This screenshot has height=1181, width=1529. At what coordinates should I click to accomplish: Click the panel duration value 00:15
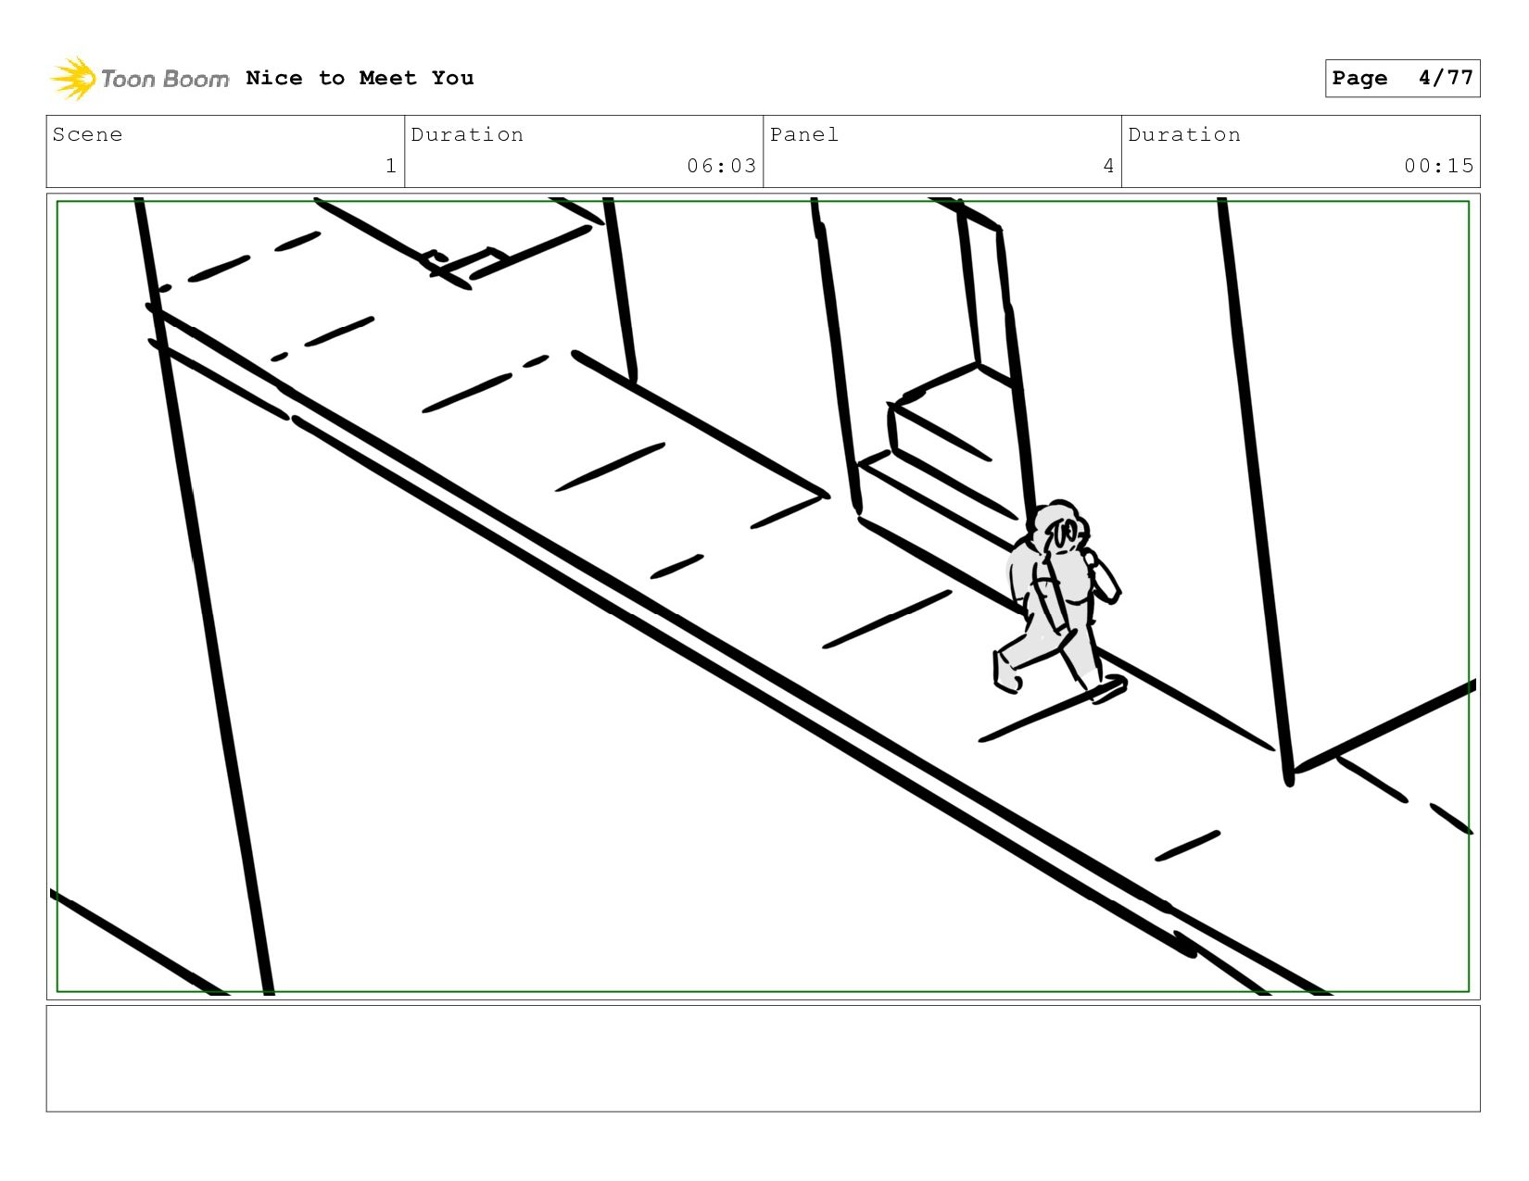tap(1438, 166)
